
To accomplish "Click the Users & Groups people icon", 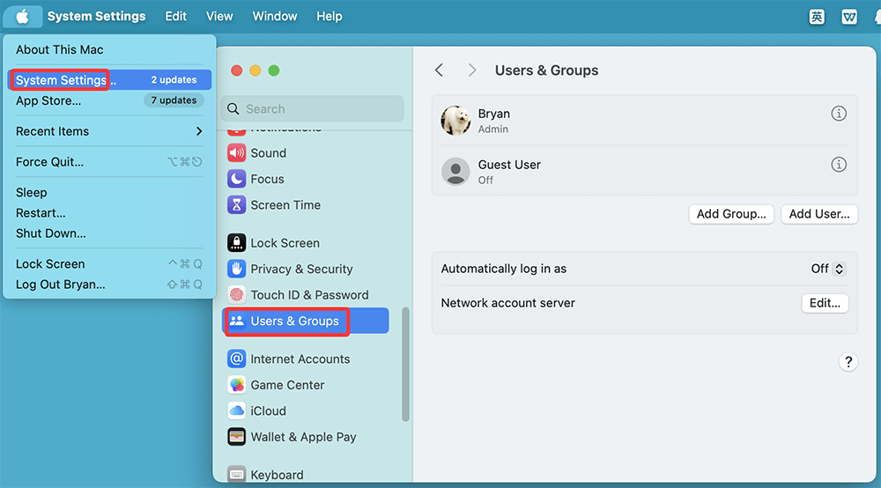I will click(236, 321).
